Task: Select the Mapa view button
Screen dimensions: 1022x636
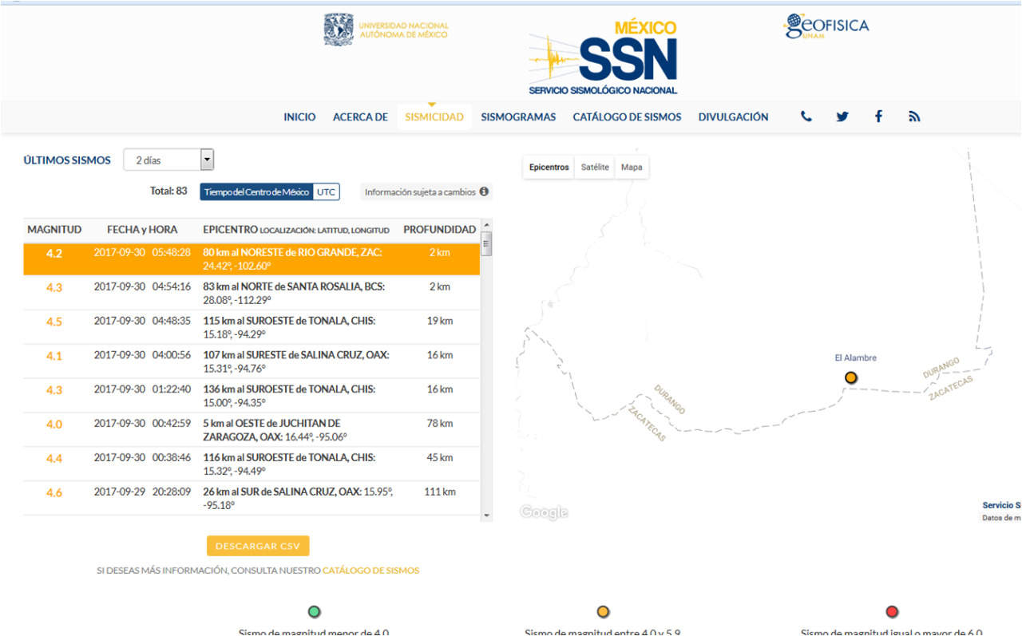Action: pos(632,168)
